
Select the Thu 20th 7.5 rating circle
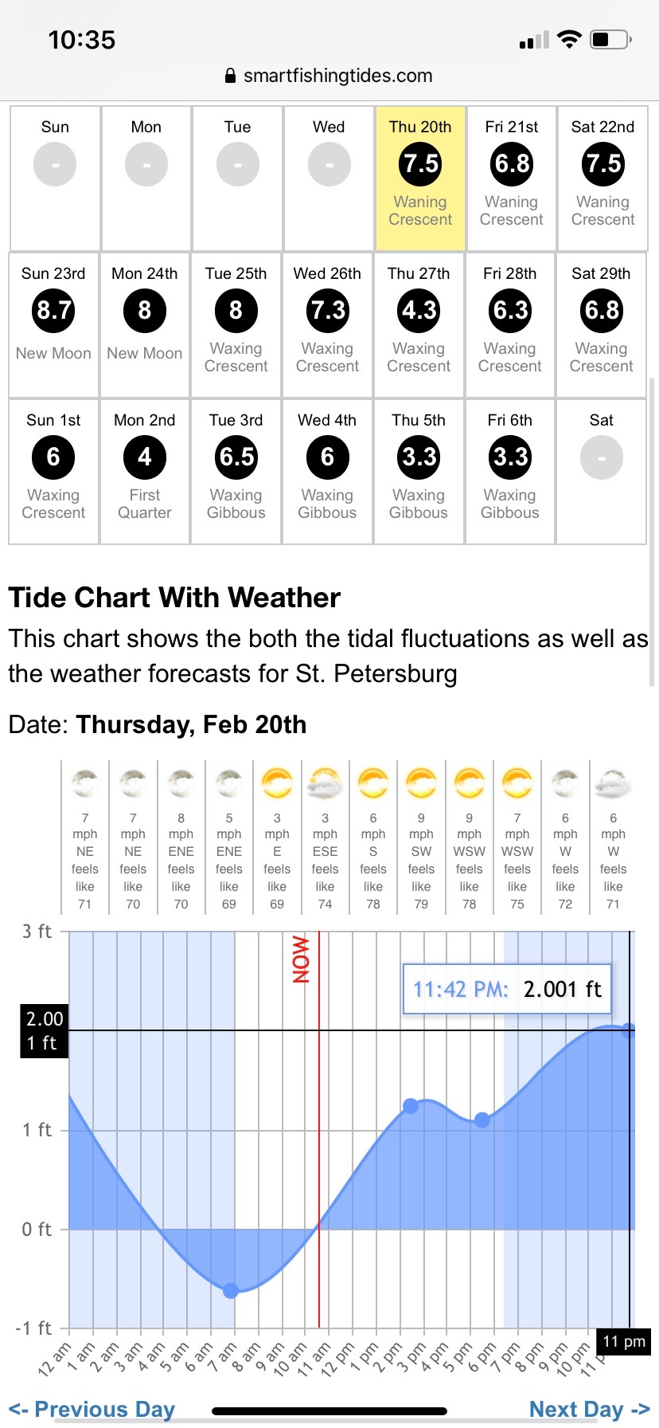[420, 164]
